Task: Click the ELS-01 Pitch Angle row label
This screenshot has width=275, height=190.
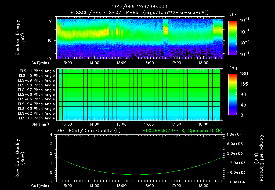Action: click(x=37, y=118)
